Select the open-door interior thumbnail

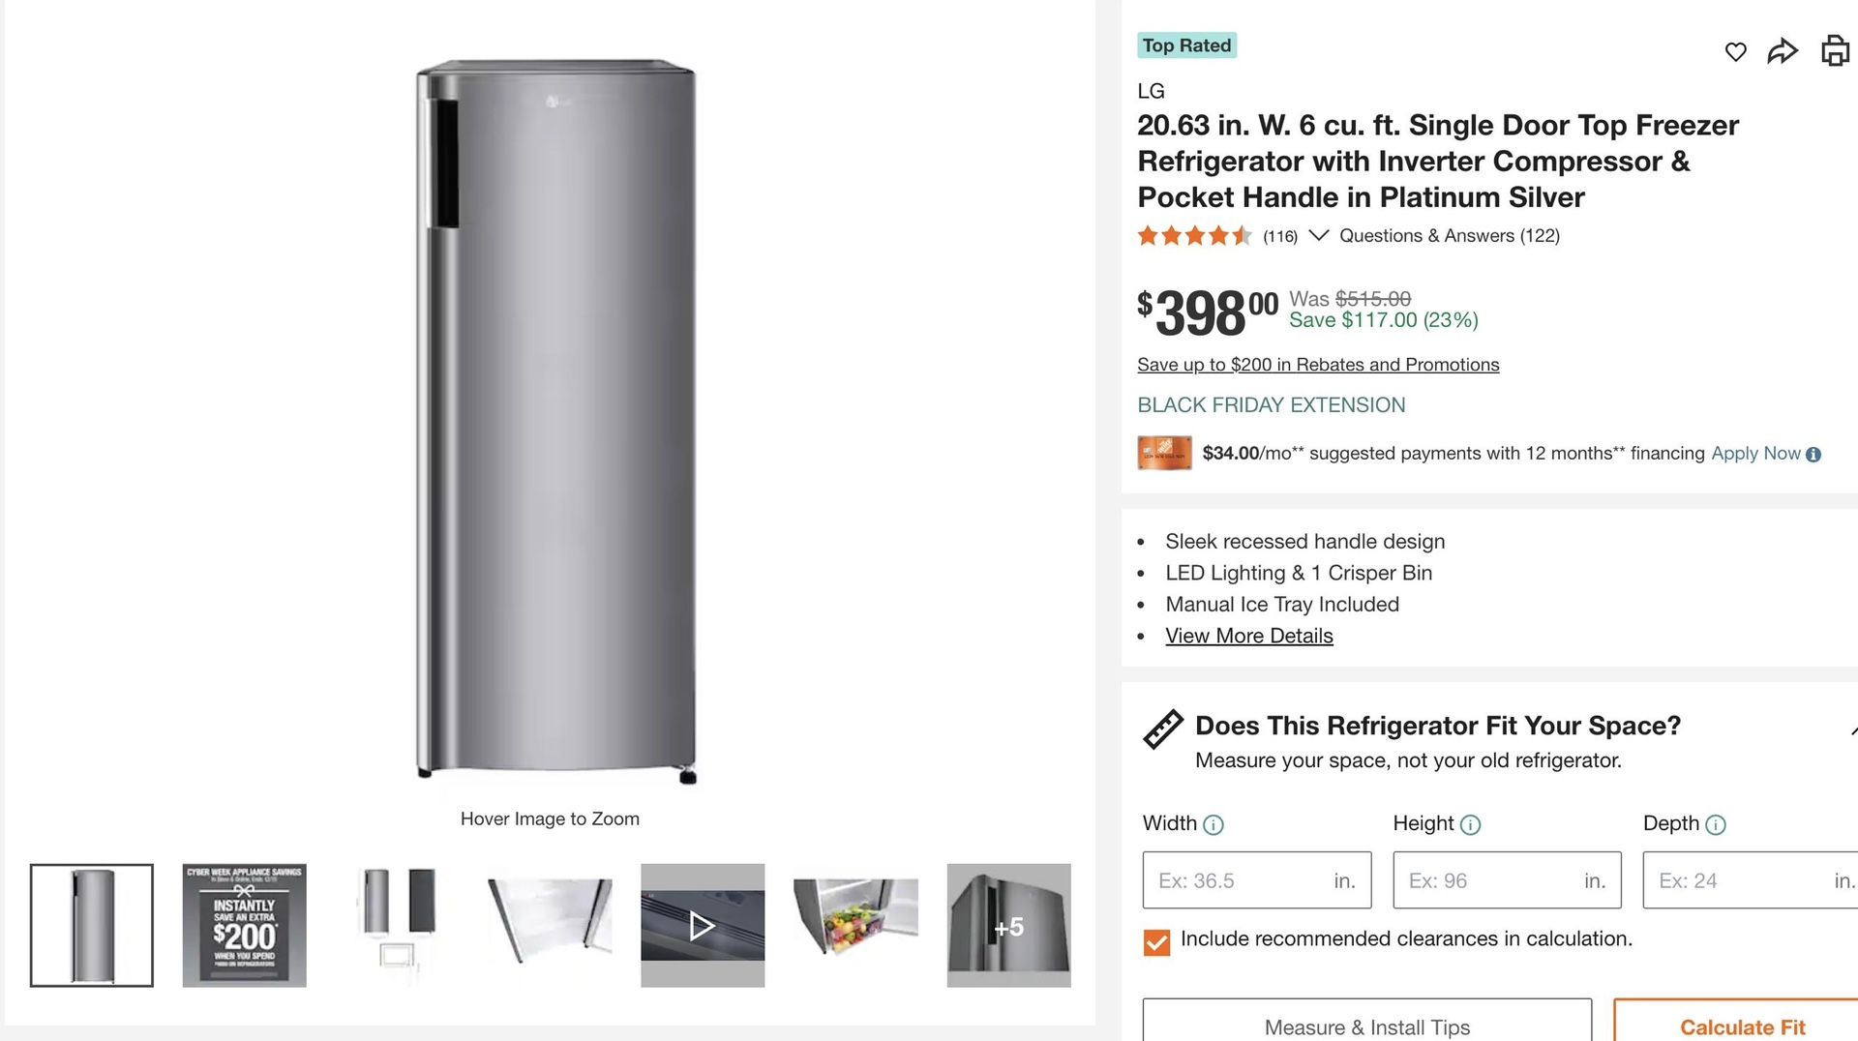tap(855, 924)
